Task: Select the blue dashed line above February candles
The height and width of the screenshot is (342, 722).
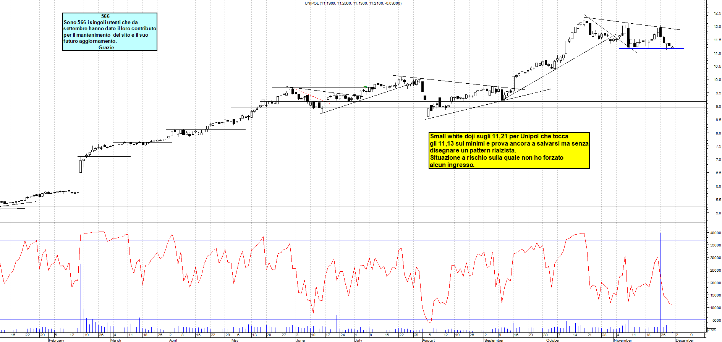Action: 113,150
